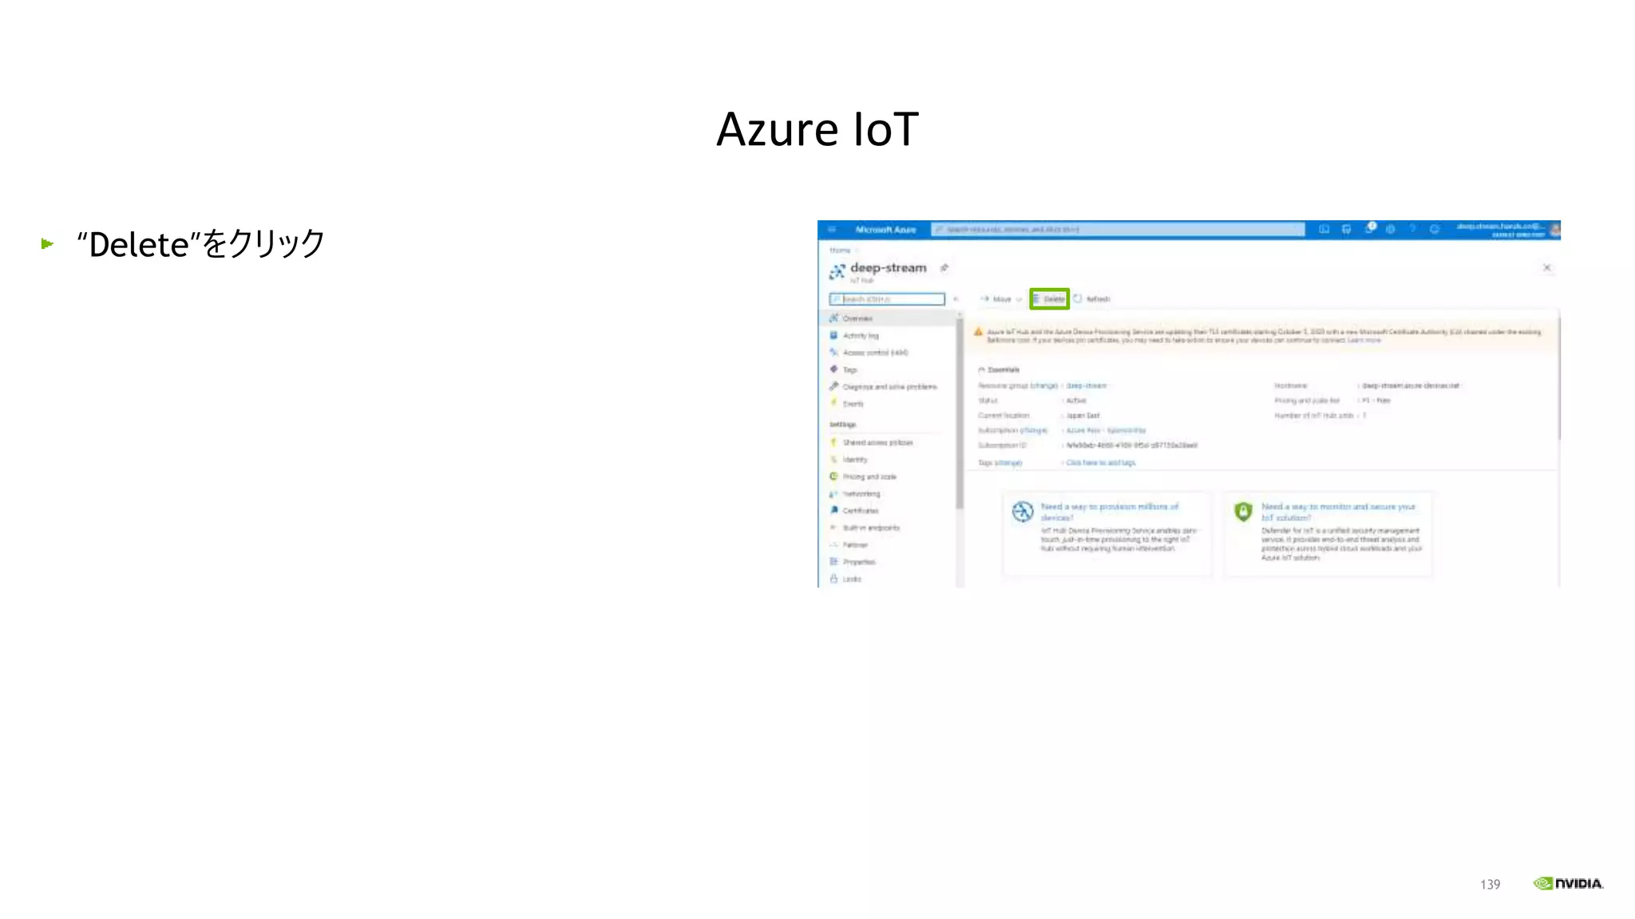Image resolution: width=1635 pixels, height=919 pixels.
Task: Click the Refresh icon in toolbar
Action: [x=1078, y=298]
